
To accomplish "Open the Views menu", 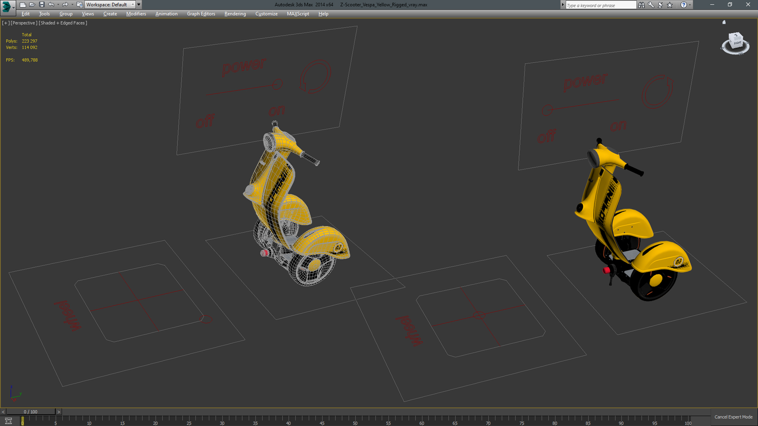I will point(88,14).
